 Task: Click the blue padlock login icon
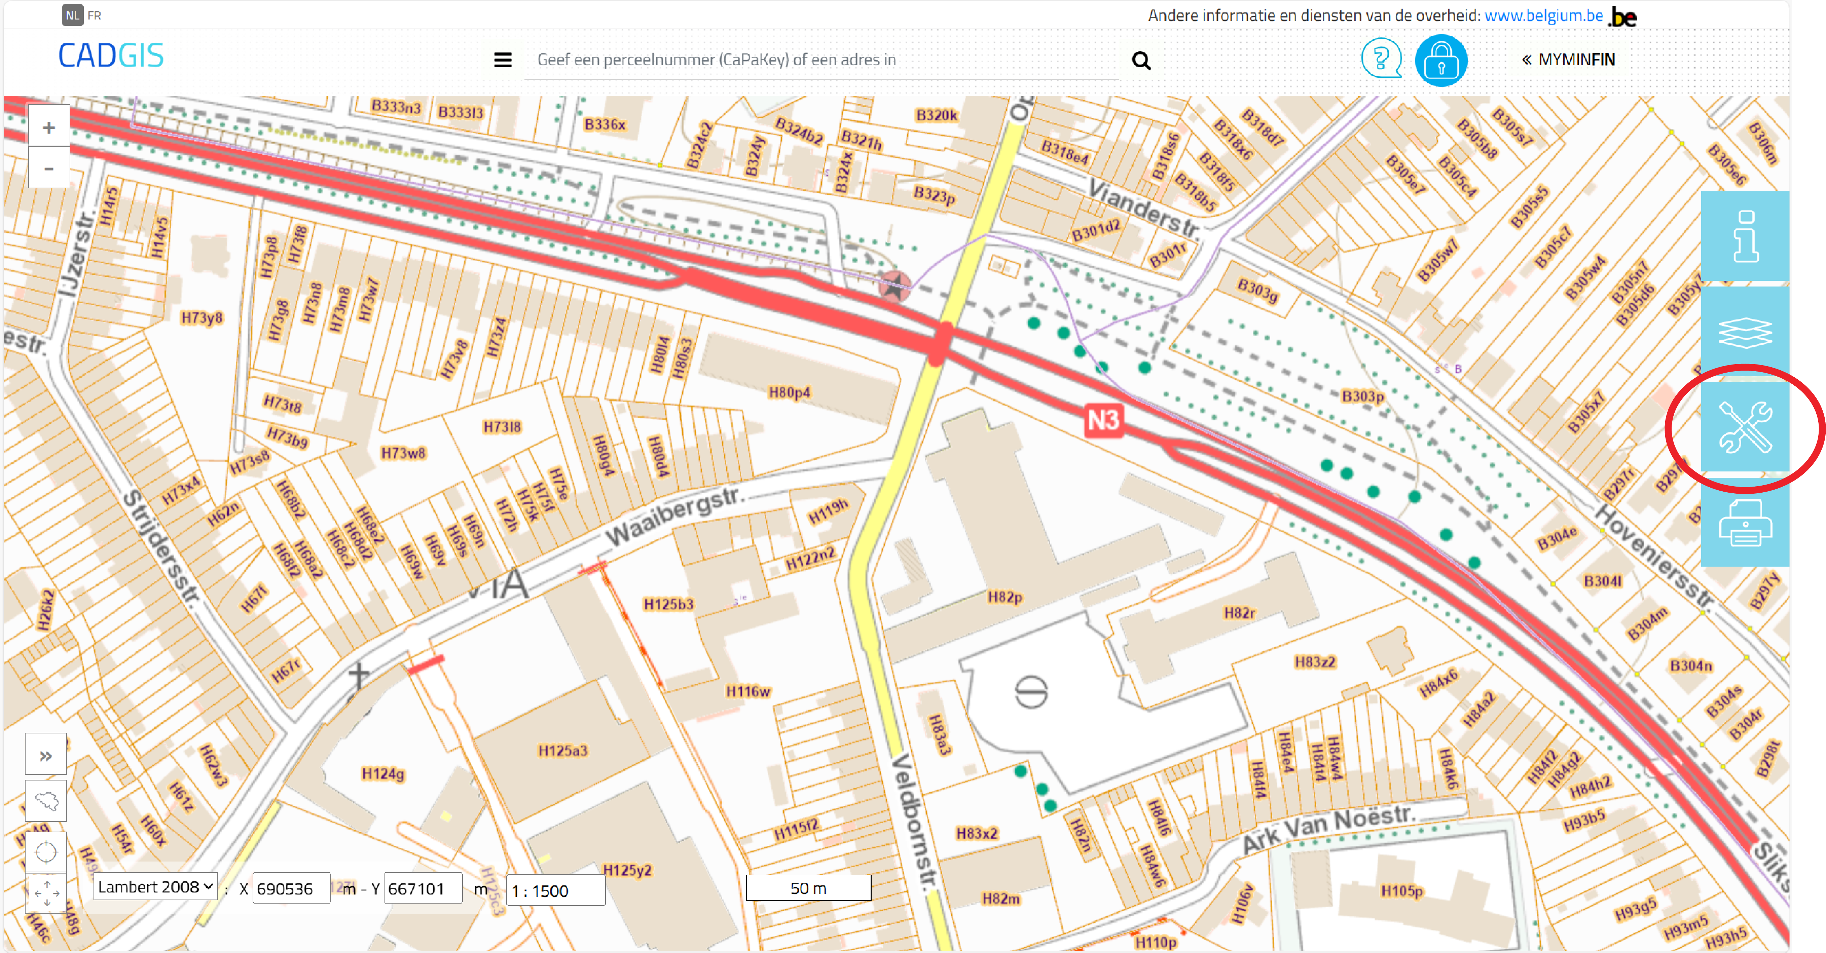click(1441, 60)
